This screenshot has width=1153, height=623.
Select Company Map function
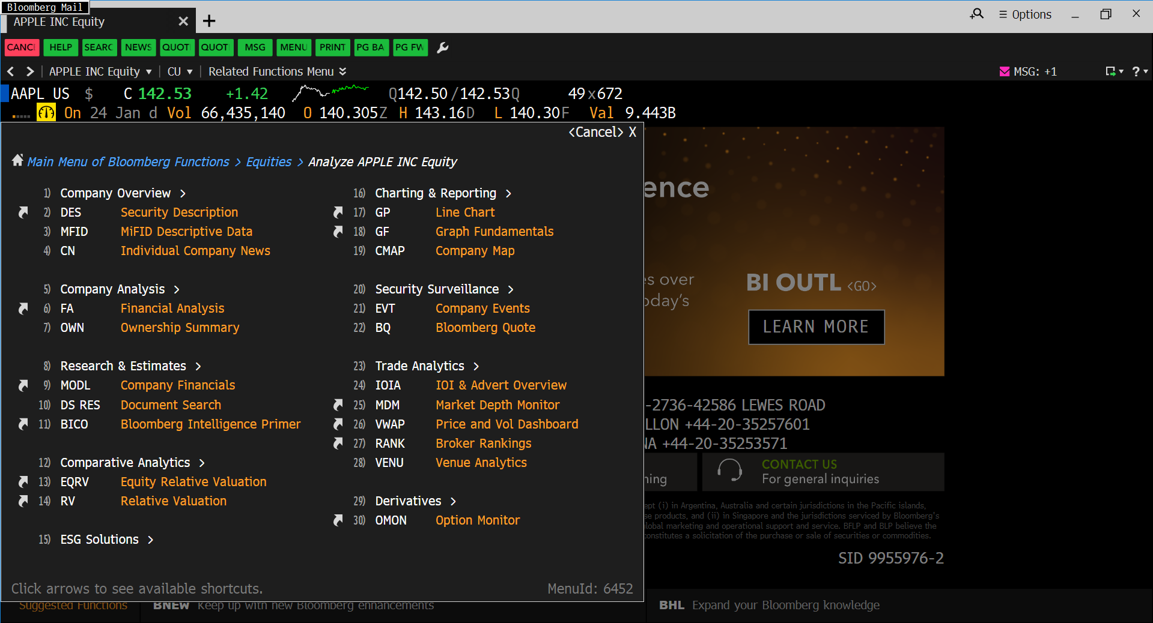(x=475, y=250)
